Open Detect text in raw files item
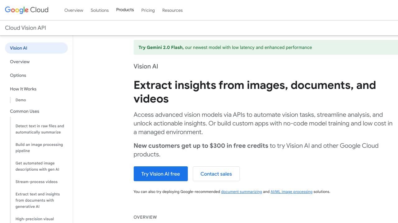The width and height of the screenshot is (398, 223). tap(40, 129)
